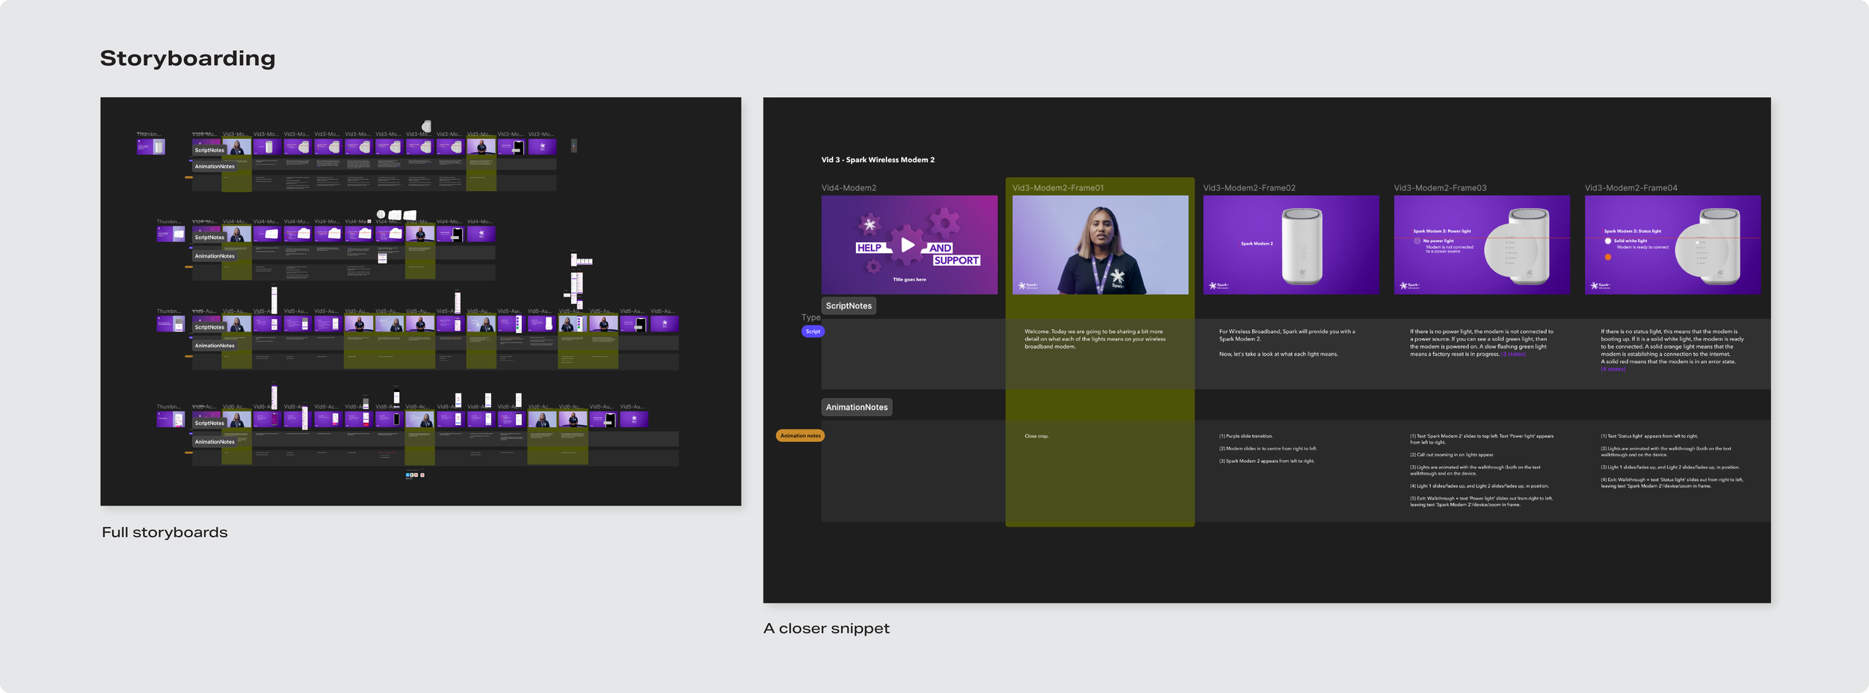Viewport: 1869px width, 693px height.
Task: Click the '(1) Purple slide transition.' animation note
Action: pos(1246,436)
